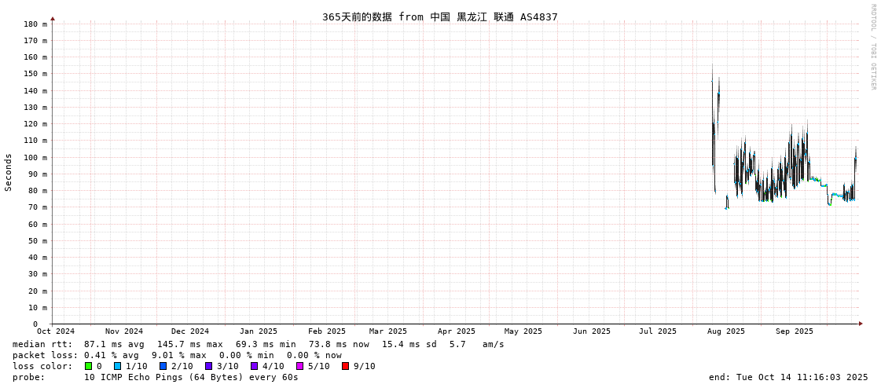Click the end timestamp text
881x388 pixels.
(x=787, y=377)
